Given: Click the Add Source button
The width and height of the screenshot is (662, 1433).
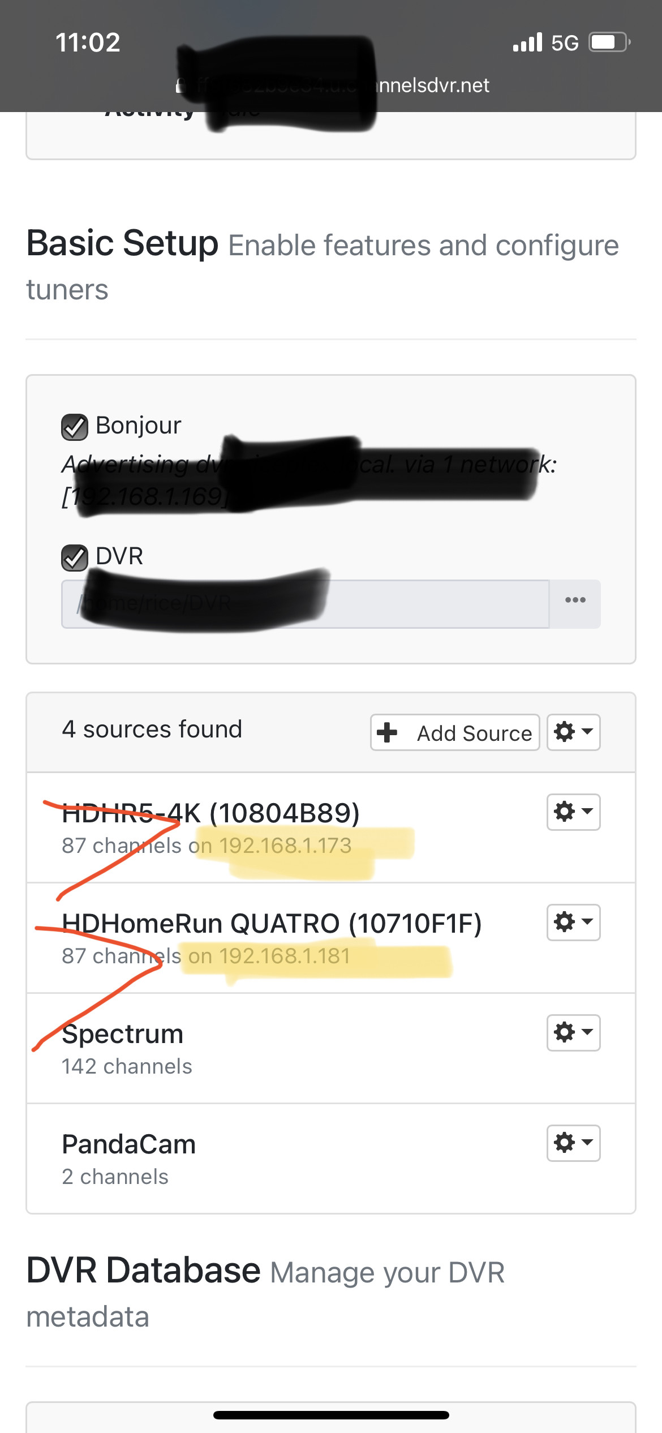Looking at the screenshot, I should (x=455, y=732).
